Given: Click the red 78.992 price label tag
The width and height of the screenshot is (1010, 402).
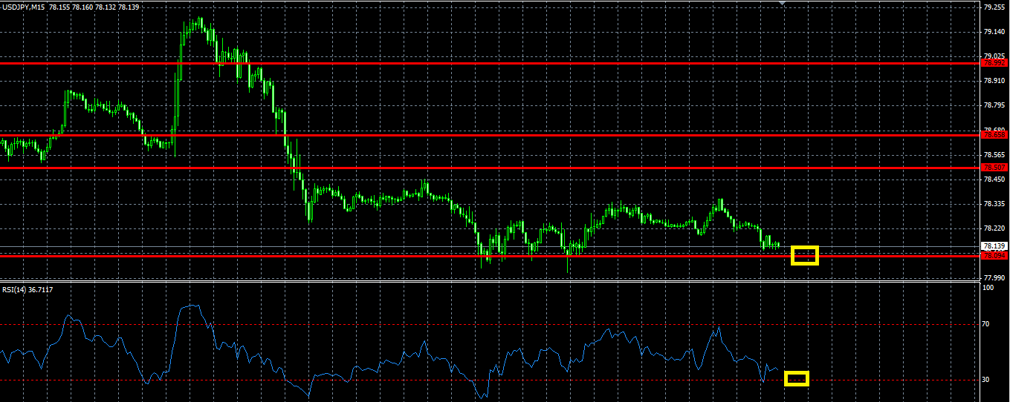Looking at the screenshot, I should tap(994, 63).
